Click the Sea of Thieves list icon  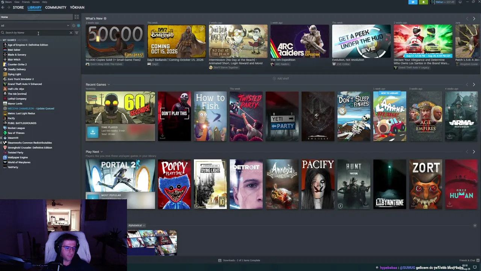coord(5,133)
